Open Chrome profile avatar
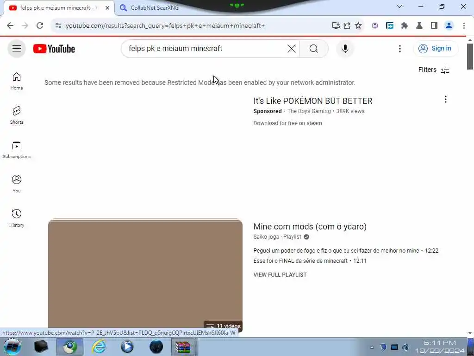 click(x=449, y=26)
